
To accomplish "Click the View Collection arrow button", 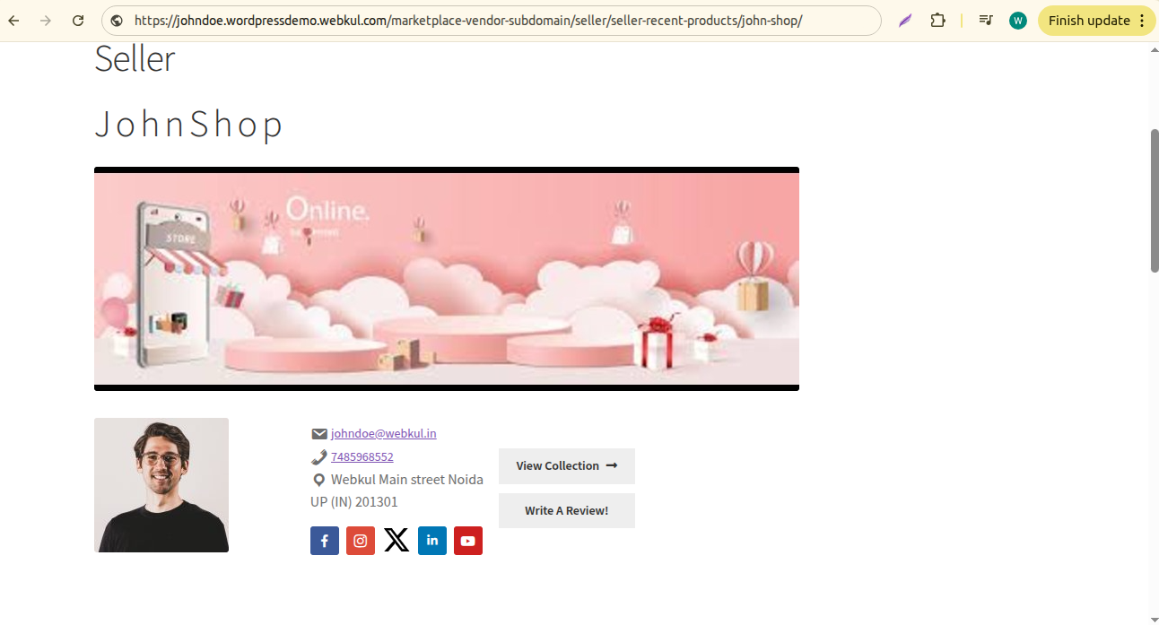I will (x=566, y=465).
